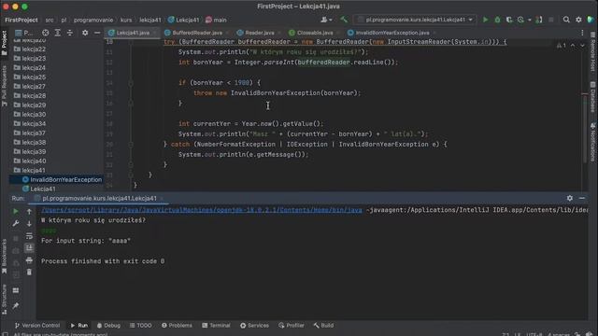The height and width of the screenshot is (336, 598).
Task: Build project with the hammer icon
Action: click(x=344, y=20)
